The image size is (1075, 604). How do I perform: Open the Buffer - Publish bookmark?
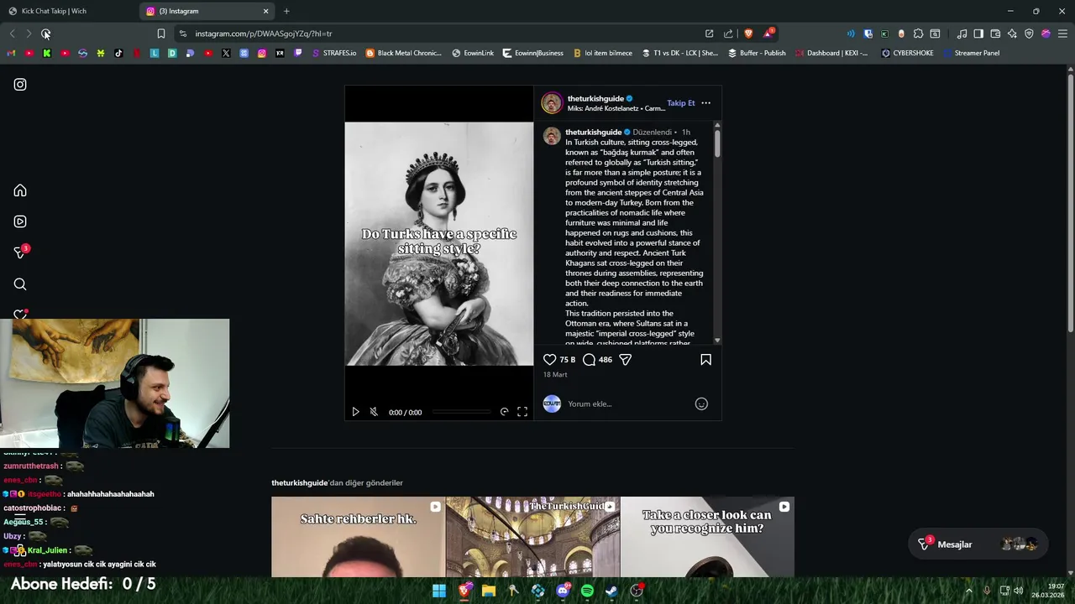coord(757,53)
